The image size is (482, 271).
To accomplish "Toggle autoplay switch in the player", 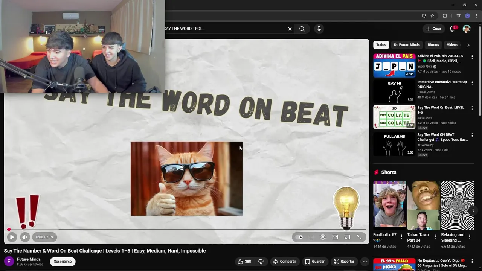I will point(299,237).
